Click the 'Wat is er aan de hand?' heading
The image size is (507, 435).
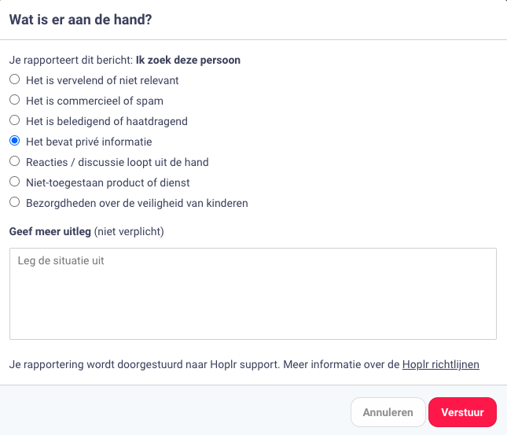pyautogui.click(x=80, y=20)
